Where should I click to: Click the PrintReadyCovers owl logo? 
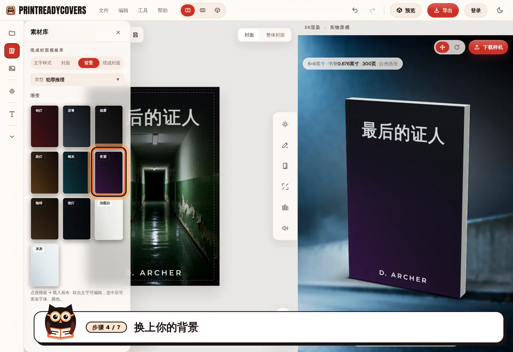11,11
